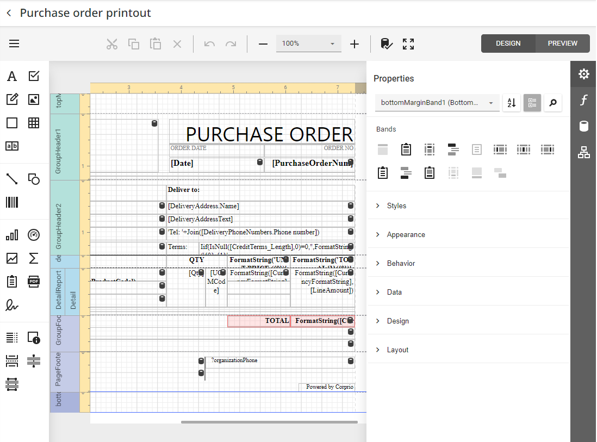Screen dimensions: 597x442
Task: Expand the Data section
Action: [x=468, y=292]
